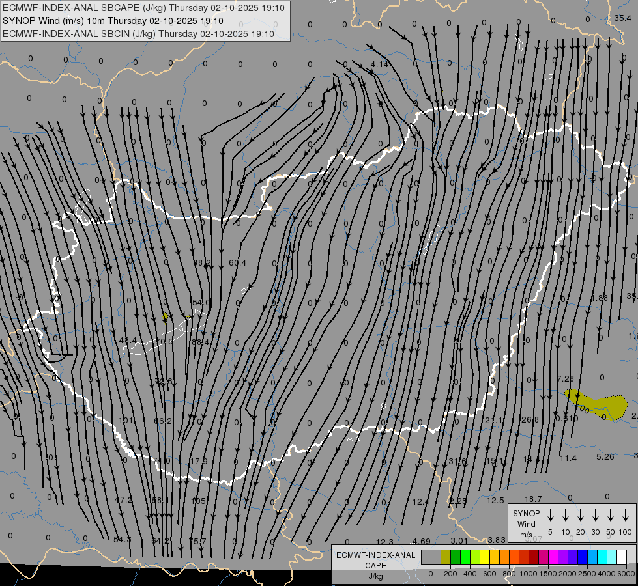Click the 10 m/s wind arrow symbol

pyautogui.click(x=566, y=515)
